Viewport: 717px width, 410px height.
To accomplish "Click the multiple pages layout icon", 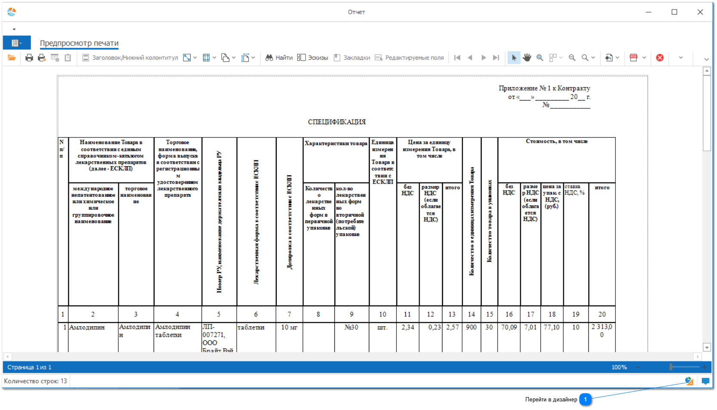I will 553,58.
